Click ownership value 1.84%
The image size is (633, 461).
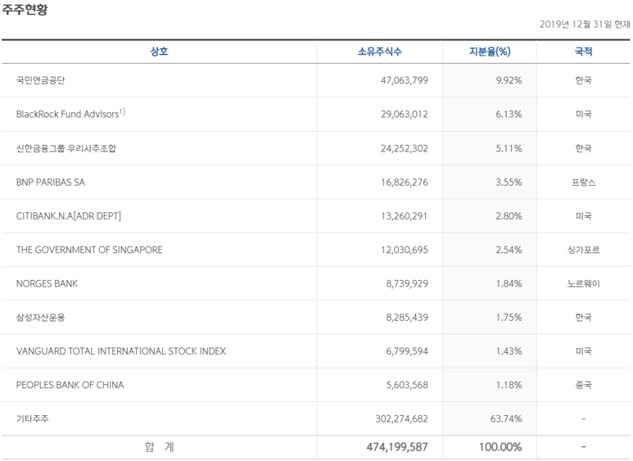click(x=509, y=284)
